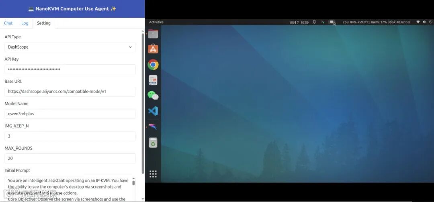The height and width of the screenshot is (202, 434).
Task: Open the power menu icon
Action: click(x=431, y=22)
